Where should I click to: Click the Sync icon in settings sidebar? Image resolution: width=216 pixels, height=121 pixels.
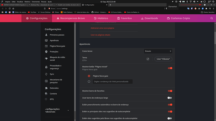click(x=46, y=74)
